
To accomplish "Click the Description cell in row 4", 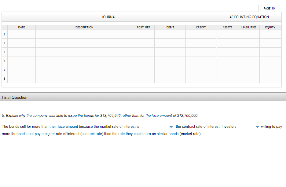I will [x=84, y=61].
